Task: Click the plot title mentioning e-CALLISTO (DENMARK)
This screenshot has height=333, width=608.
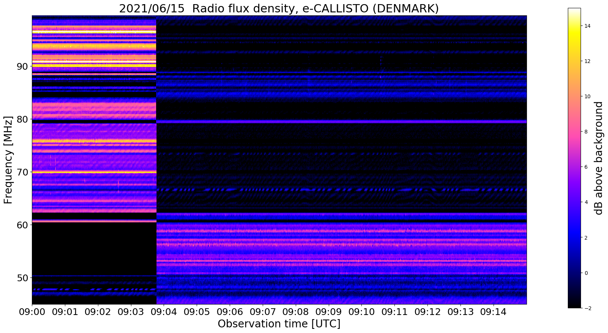Action: [279, 8]
